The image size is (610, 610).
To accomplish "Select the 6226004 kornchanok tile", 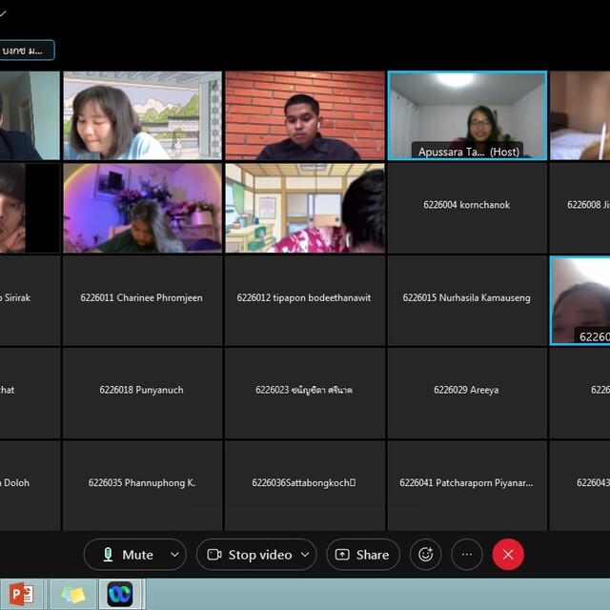I will point(467,206).
